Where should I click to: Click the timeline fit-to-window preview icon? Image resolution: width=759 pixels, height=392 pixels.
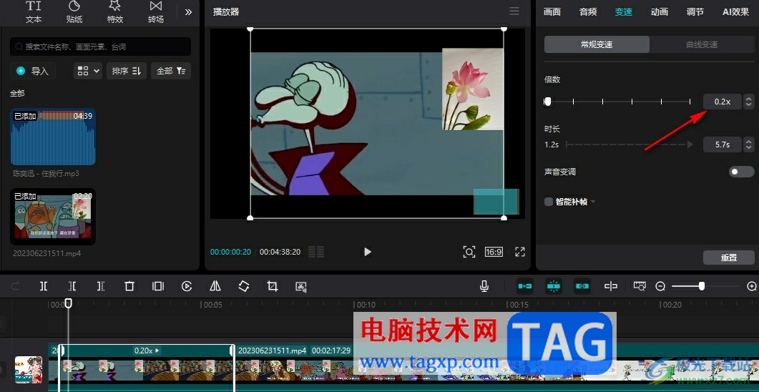point(640,286)
